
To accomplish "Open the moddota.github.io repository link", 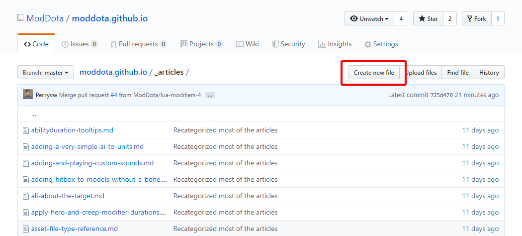I will tap(110, 18).
